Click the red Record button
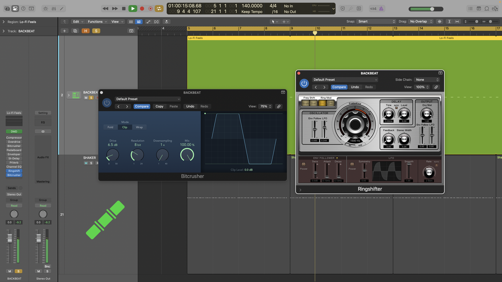502x282 pixels. pyautogui.click(x=142, y=8)
